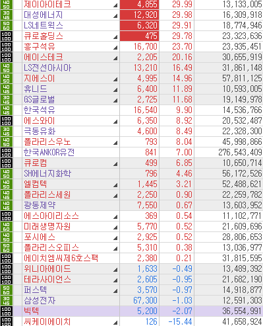Image resolution: width=263 pixels, height=326 pixels.
Task: Select the stock name 삼성전자
Action: tap(40, 301)
